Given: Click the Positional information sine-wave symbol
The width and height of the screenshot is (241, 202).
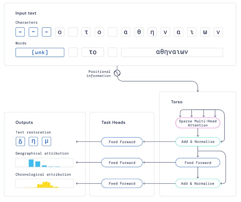Looking at the screenshot, I should [117, 73].
